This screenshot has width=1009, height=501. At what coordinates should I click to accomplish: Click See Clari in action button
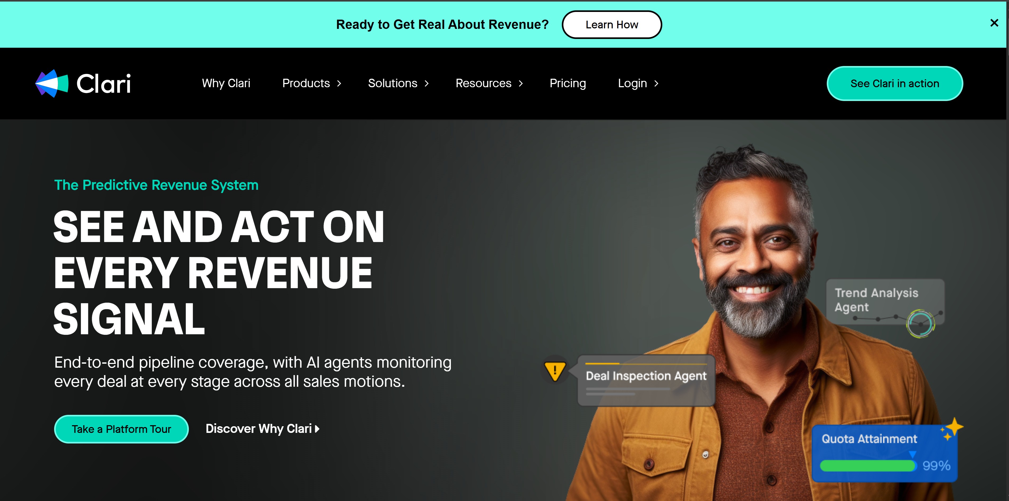click(x=895, y=83)
